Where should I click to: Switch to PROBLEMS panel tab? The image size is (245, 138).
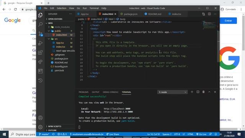click(83, 92)
